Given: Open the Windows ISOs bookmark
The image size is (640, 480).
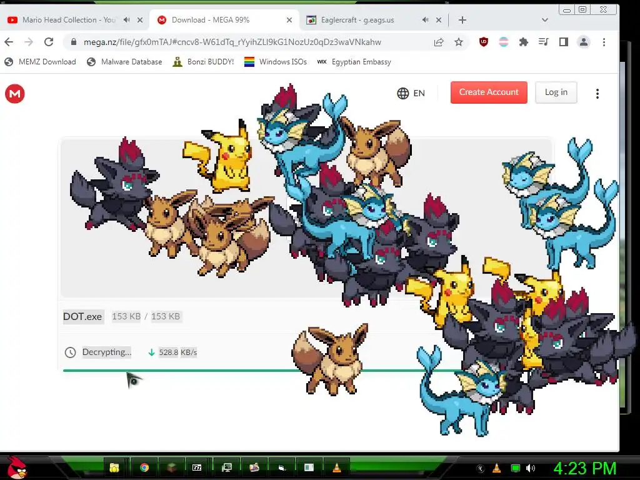Looking at the screenshot, I should (x=276, y=62).
